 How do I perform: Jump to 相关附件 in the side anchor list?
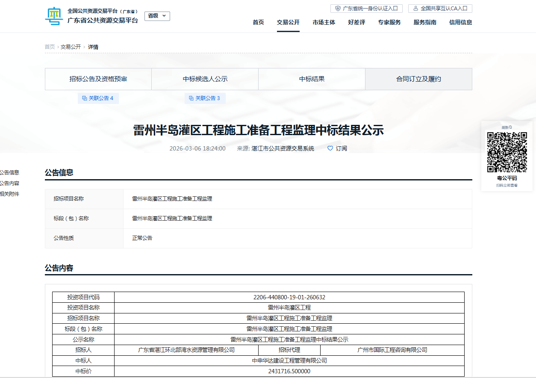click(9, 194)
